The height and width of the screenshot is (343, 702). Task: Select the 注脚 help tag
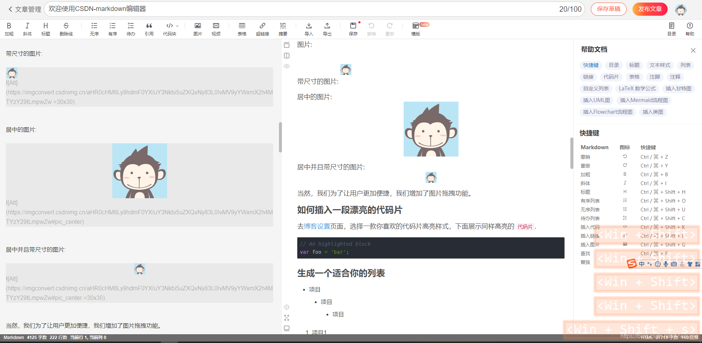655,77
